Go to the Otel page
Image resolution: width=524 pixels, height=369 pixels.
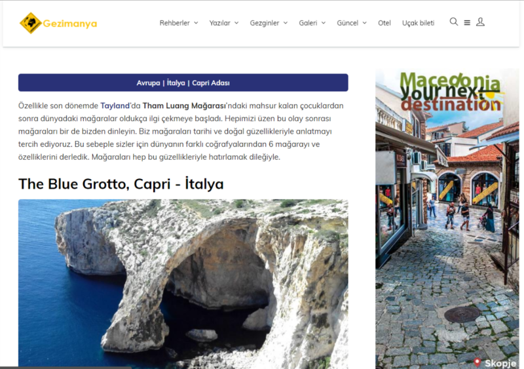[384, 23]
